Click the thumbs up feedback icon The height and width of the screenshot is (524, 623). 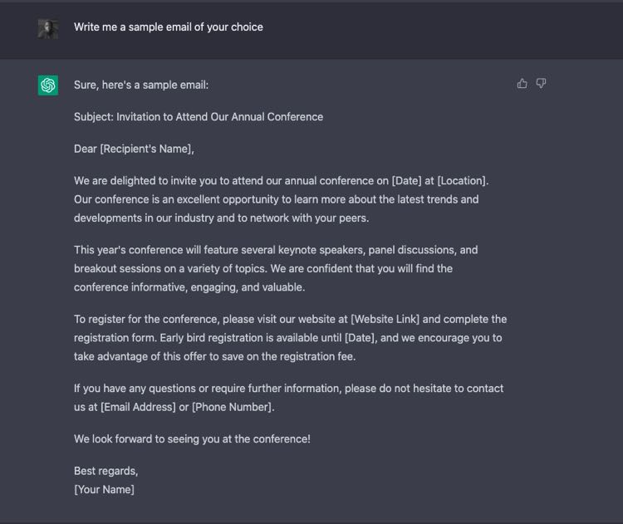522,83
